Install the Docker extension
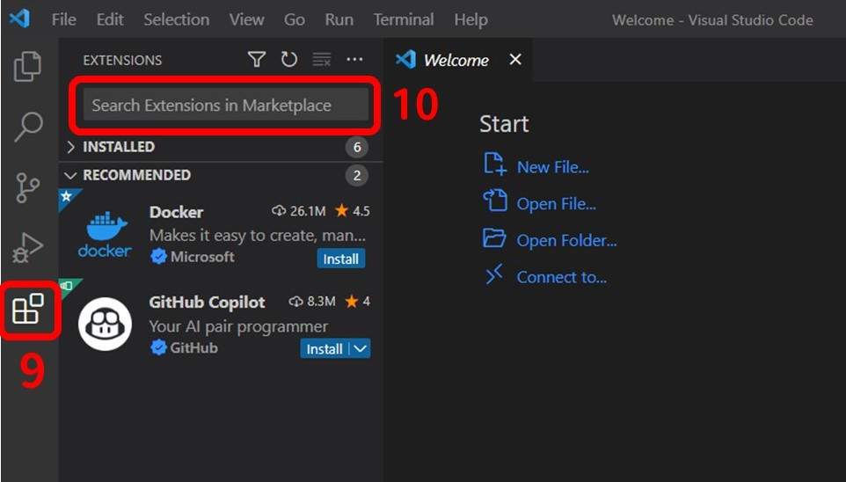 point(340,259)
